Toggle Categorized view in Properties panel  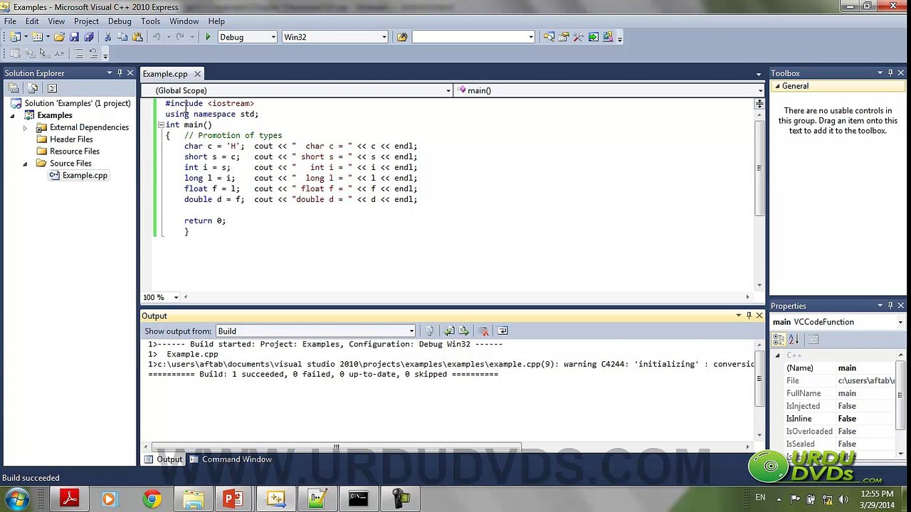779,339
